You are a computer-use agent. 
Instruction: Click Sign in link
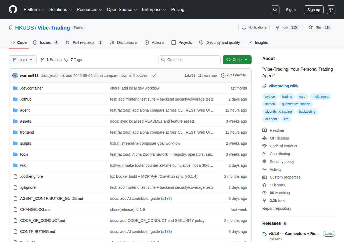292,10
